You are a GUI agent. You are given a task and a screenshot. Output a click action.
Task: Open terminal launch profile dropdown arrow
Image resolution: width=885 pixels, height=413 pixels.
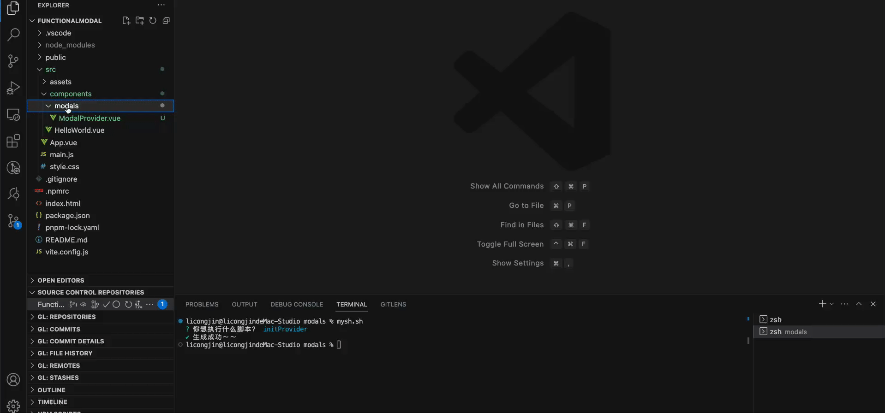[831, 304]
